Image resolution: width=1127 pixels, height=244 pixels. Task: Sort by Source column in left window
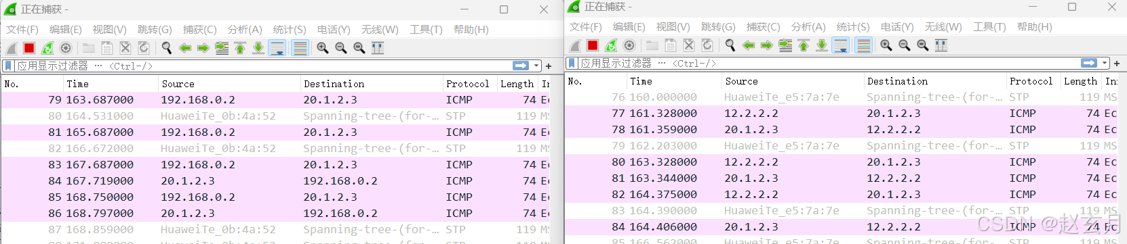tap(229, 84)
